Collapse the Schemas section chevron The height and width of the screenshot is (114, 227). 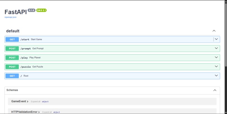[x=215, y=90]
